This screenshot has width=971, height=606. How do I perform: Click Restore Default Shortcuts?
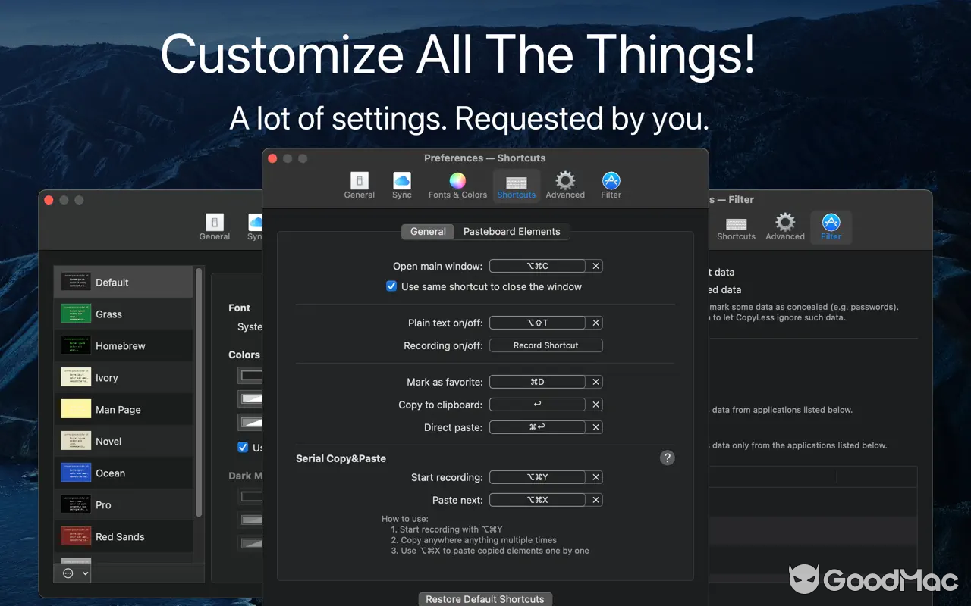[x=485, y=598]
